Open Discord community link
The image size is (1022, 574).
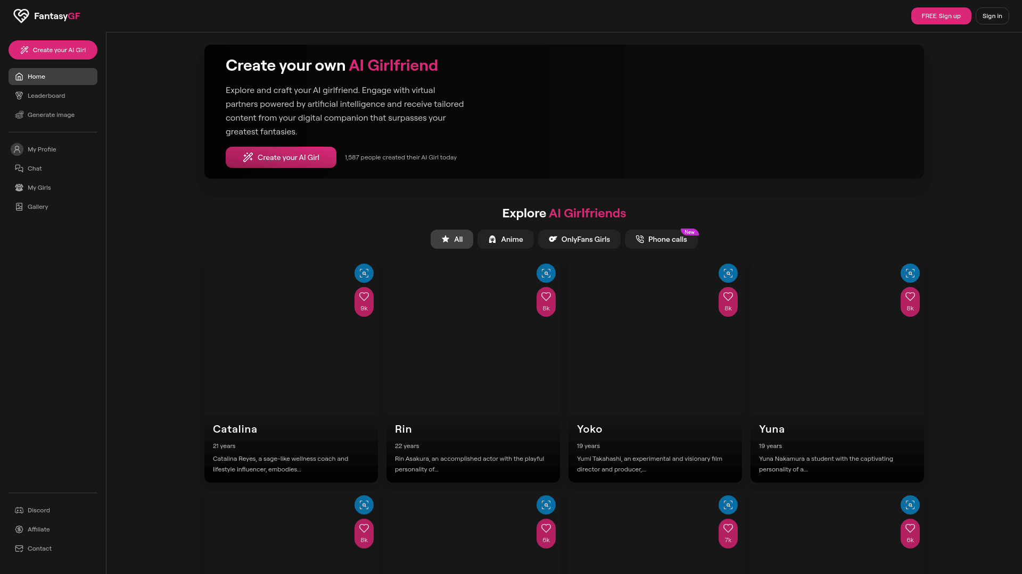(x=38, y=510)
